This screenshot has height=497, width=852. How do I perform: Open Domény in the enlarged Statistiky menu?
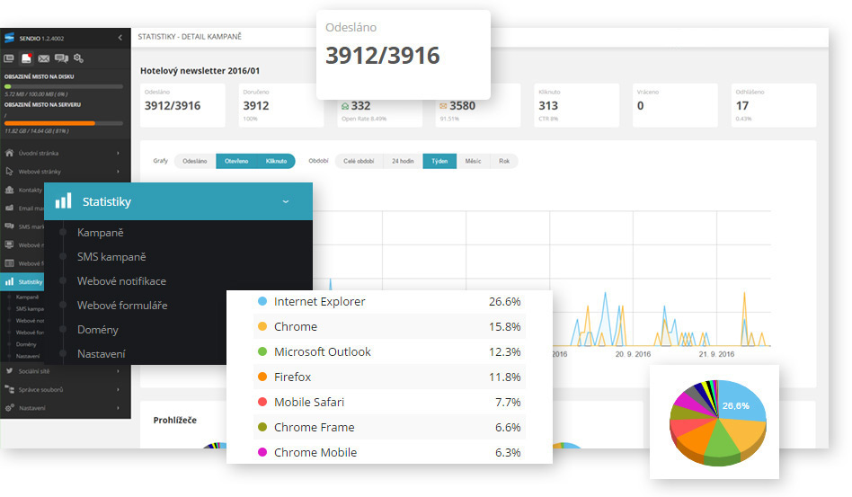pyautogui.click(x=97, y=330)
